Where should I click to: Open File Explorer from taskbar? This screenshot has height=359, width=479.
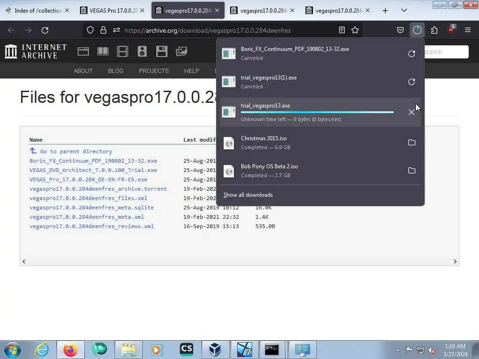tap(129, 350)
